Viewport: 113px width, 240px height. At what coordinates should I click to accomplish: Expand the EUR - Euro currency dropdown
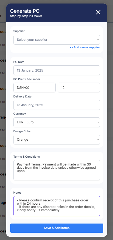coord(57,122)
